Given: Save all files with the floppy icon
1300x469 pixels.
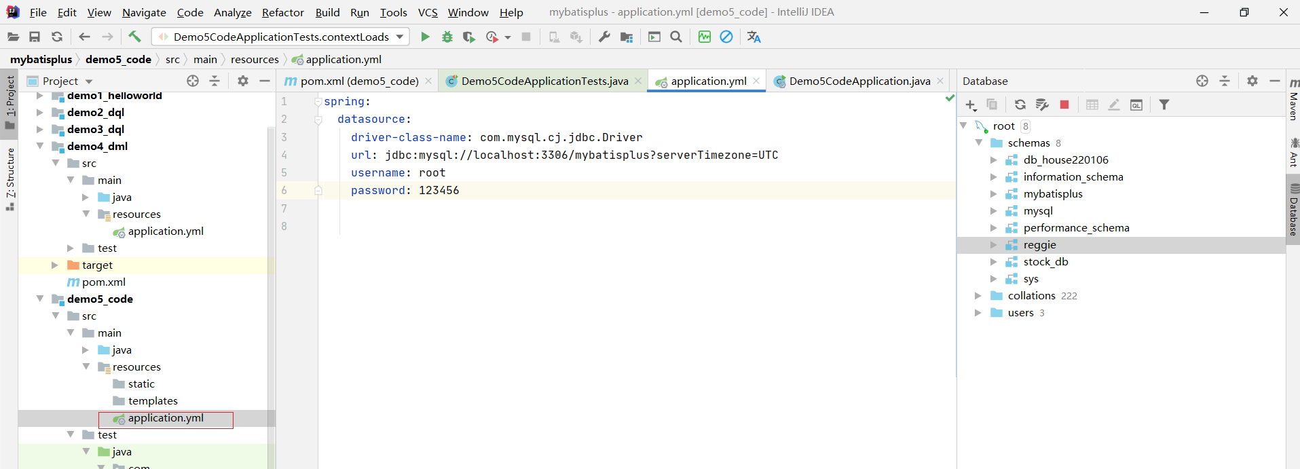Looking at the screenshot, I should 35,37.
